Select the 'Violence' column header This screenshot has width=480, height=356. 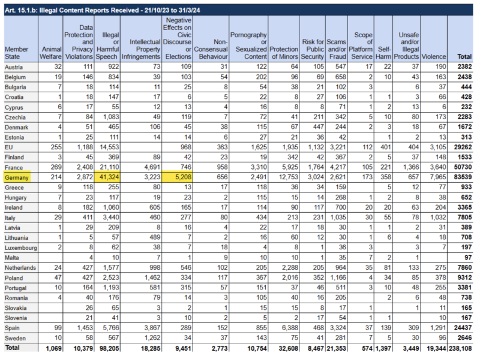433,56
